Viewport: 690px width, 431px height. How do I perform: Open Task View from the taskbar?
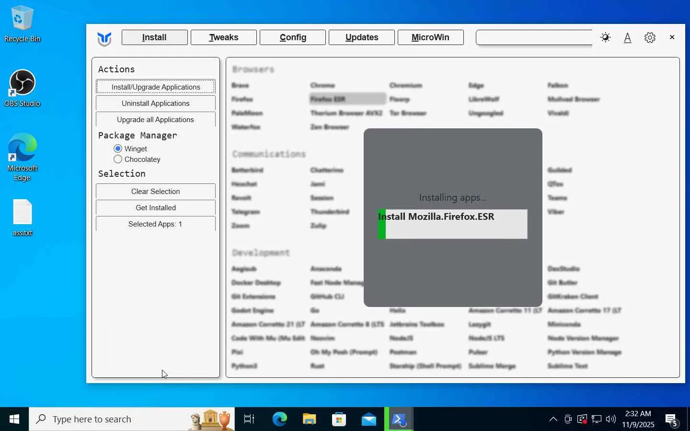pyautogui.click(x=249, y=419)
